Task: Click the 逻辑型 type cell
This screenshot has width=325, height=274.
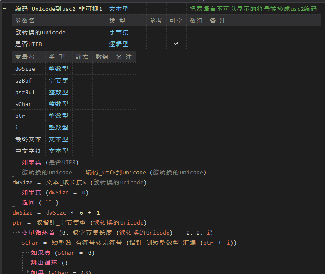Action: [x=119, y=44]
